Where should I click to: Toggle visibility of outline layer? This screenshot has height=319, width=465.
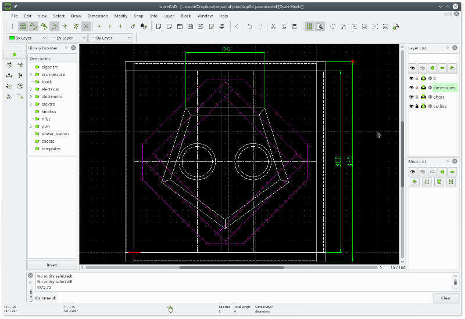(x=412, y=106)
